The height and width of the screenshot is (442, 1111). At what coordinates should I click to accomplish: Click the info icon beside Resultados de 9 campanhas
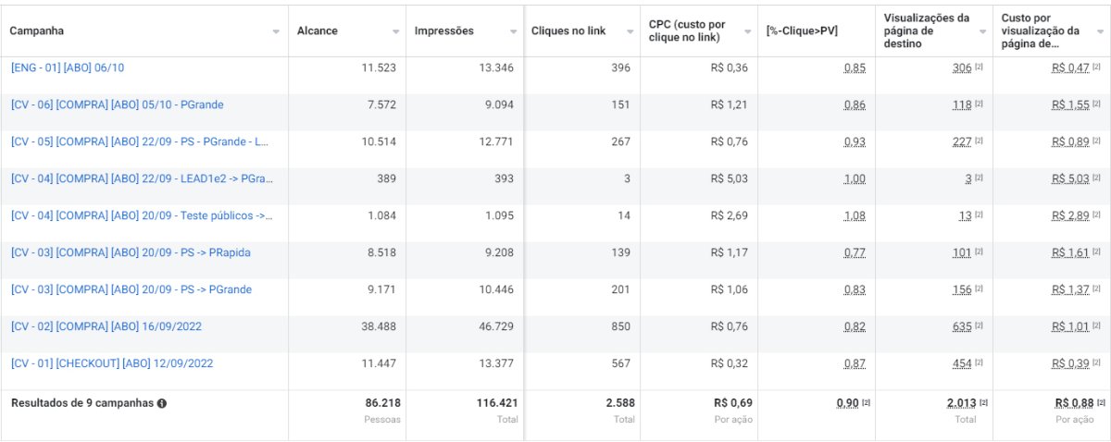162,404
